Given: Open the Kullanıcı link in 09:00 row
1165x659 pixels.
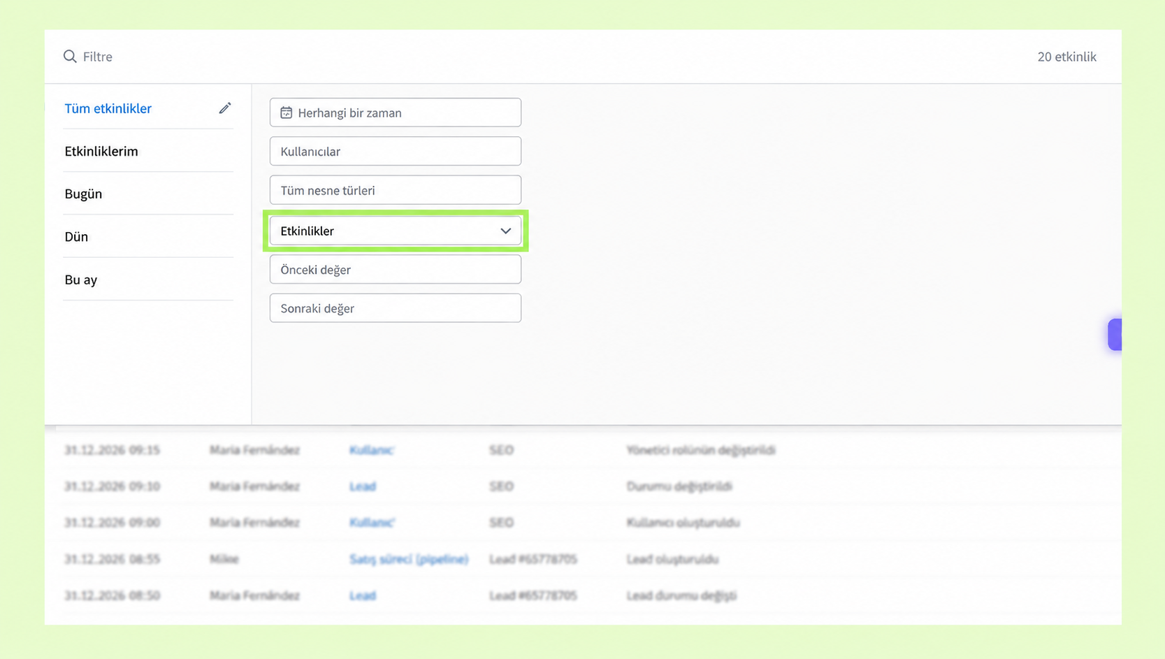Looking at the screenshot, I should coord(372,523).
